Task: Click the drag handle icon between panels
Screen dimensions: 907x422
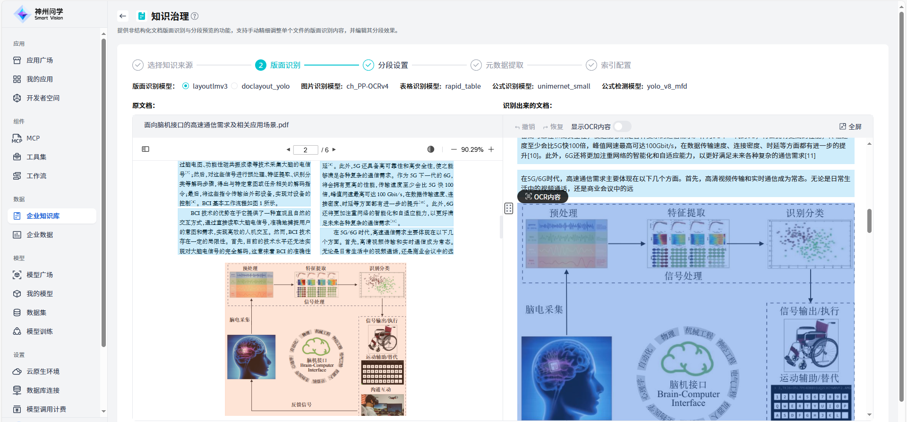Action: 509,208
